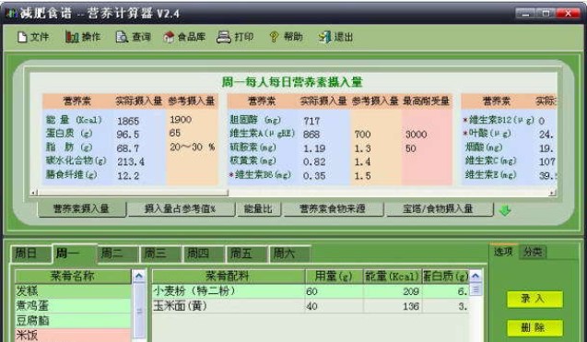Select the 发糕 dish
The height and width of the screenshot is (342, 587).
pyautogui.click(x=73, y=291)
